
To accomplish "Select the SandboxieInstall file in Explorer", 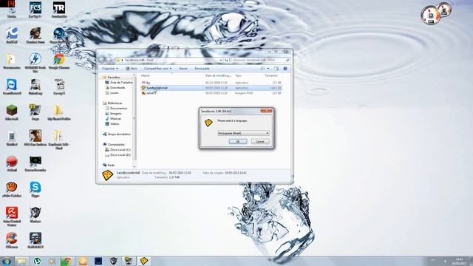I will (211, 88).
